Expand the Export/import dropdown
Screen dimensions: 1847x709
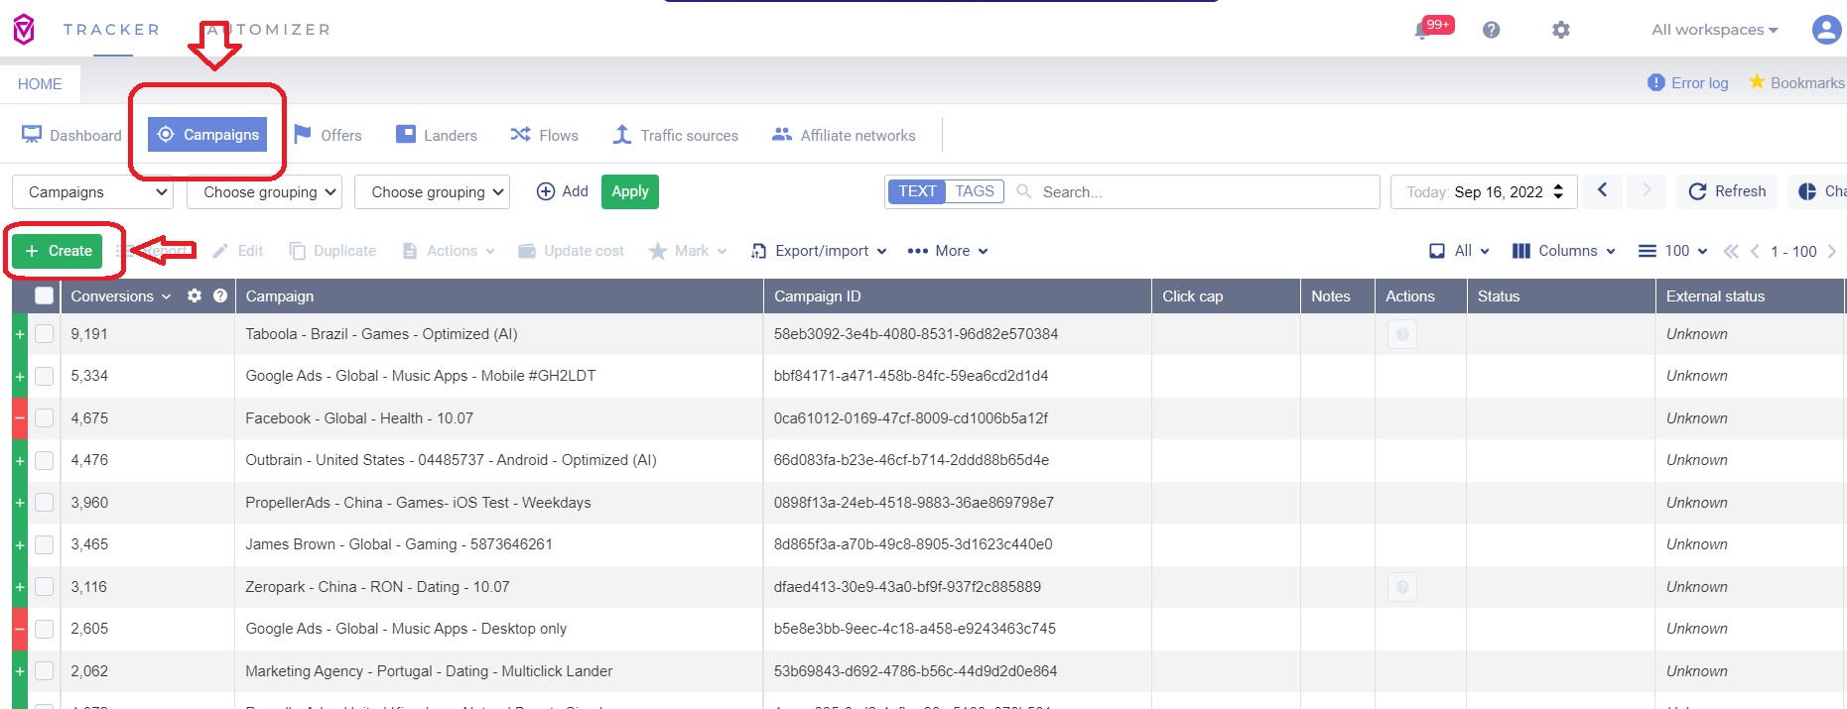point(819,251)
